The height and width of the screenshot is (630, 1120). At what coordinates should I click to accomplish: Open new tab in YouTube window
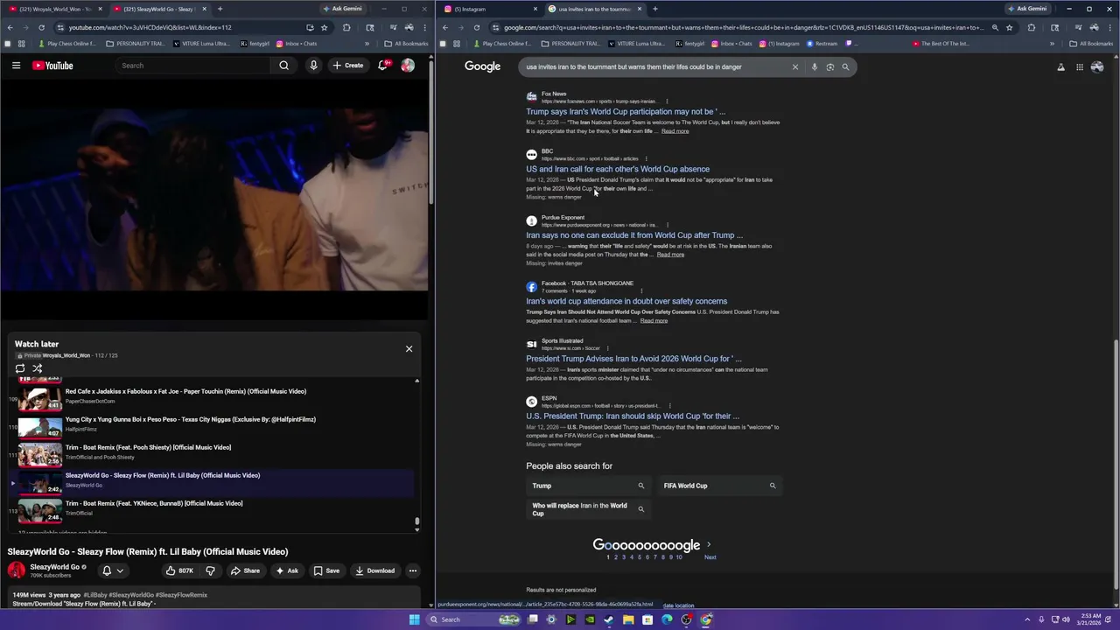click(x=220, y=9)
